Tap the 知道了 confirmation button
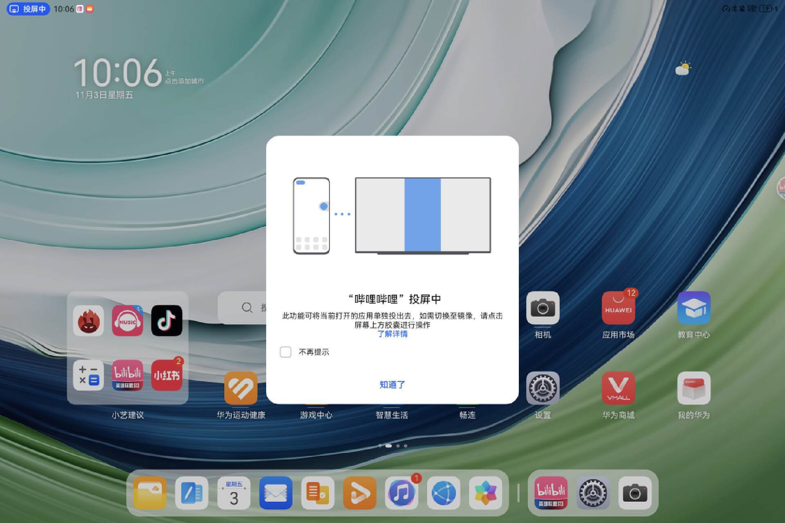This screenshot has width=785, height=523. point(392,384)
